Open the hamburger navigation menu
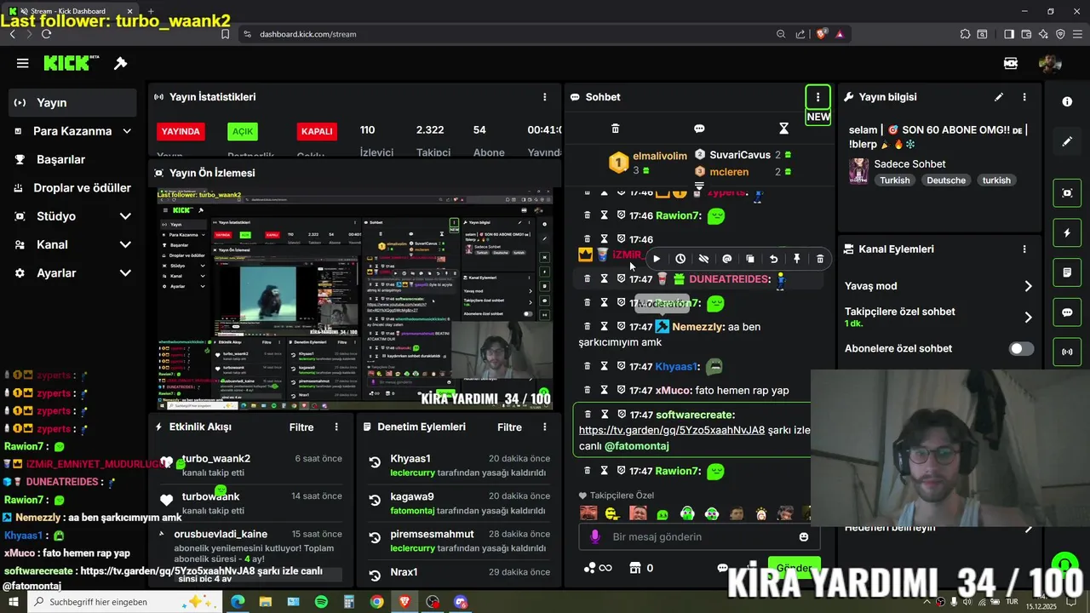1090x613 pixels. pyautogui.click(x=23, y=63)
